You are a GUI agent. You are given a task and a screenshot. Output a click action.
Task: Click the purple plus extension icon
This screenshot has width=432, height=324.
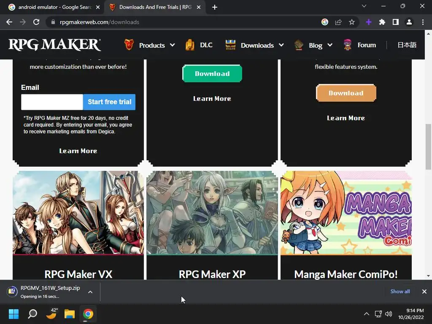point(369,22)
